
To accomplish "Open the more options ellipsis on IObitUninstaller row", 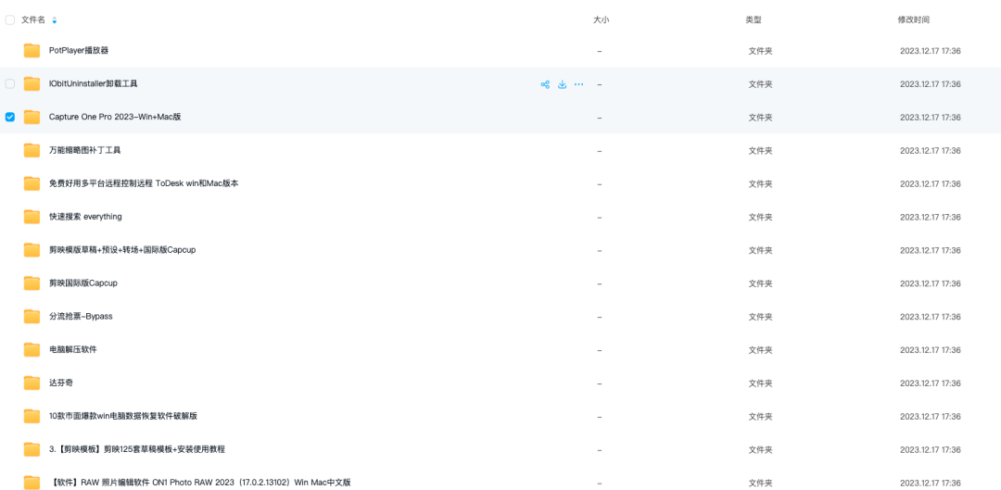I will 579,84.
